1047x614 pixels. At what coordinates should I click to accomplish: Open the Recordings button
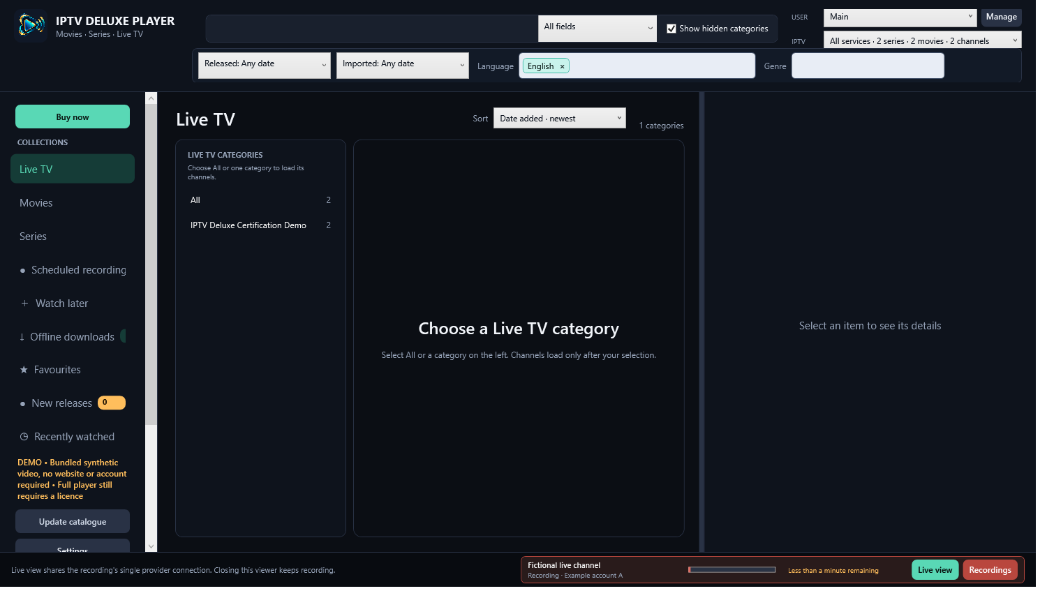pos(990,570)
